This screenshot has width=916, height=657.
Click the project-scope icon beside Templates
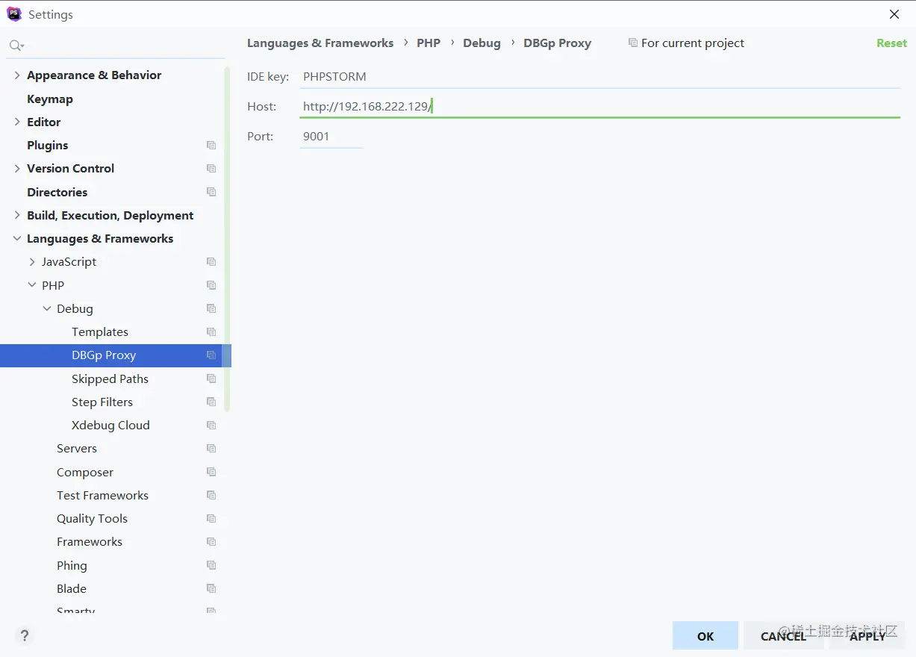(211, 332)
